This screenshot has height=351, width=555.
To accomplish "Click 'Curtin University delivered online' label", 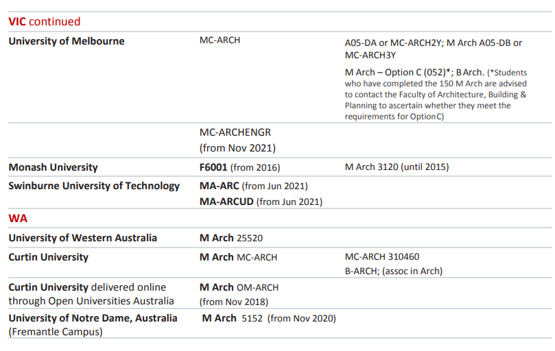I will (87, 287).
